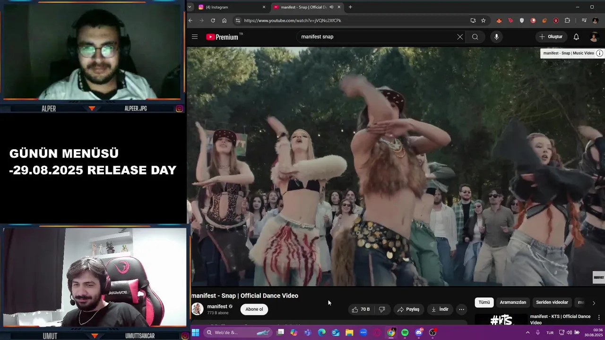Close the manifest - Snap tab
Image resolution: width=605 pixels, height=340 pixels.
(x=339, y=7)
